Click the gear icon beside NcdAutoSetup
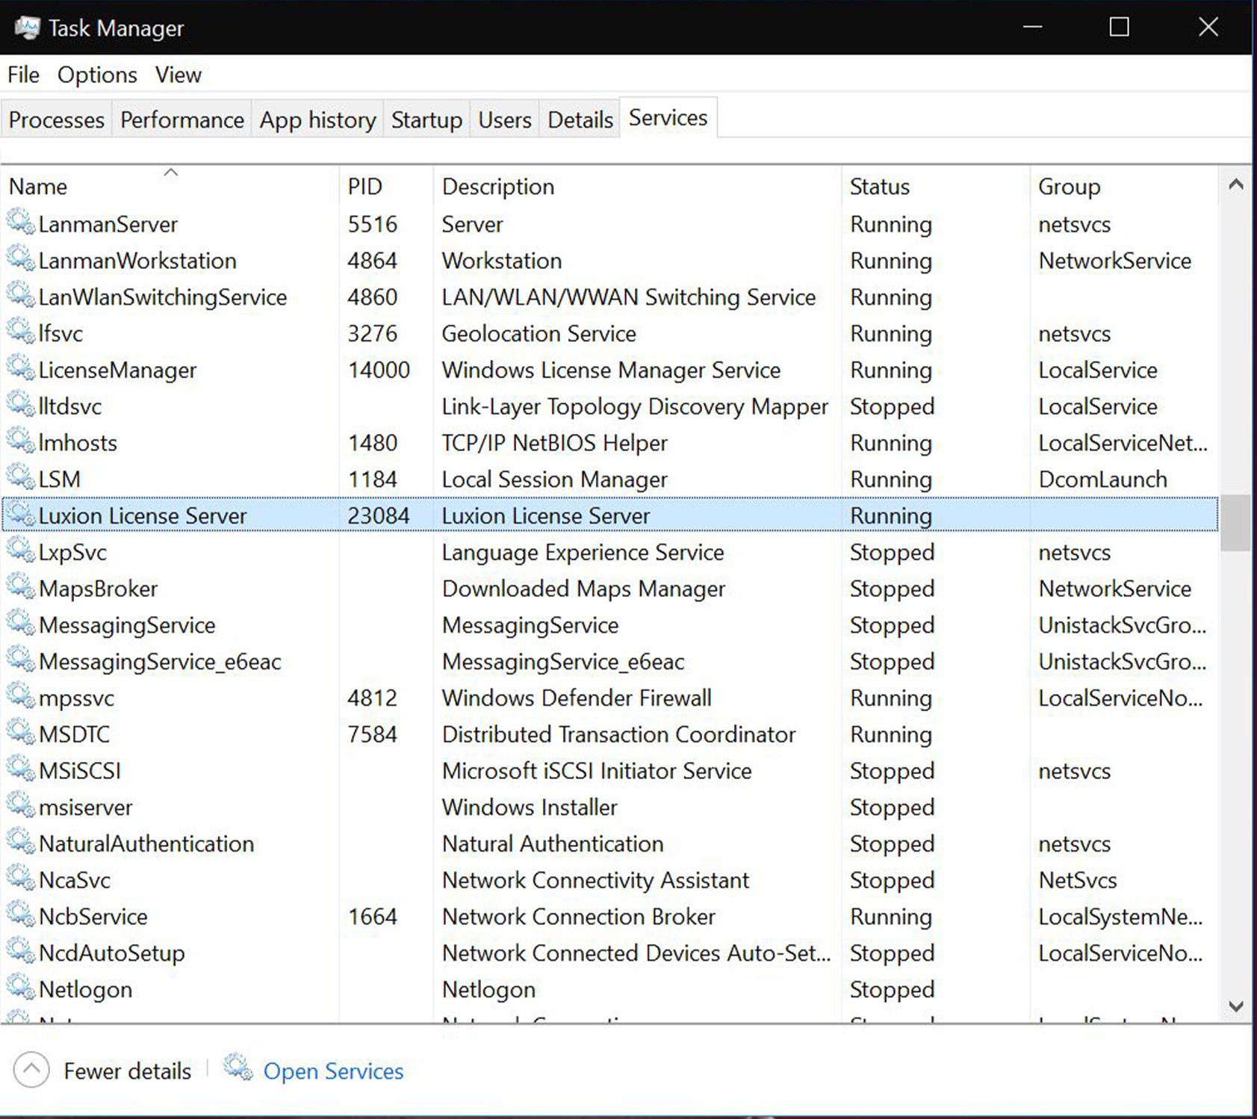The image size is (1257, 1119). 21,952
